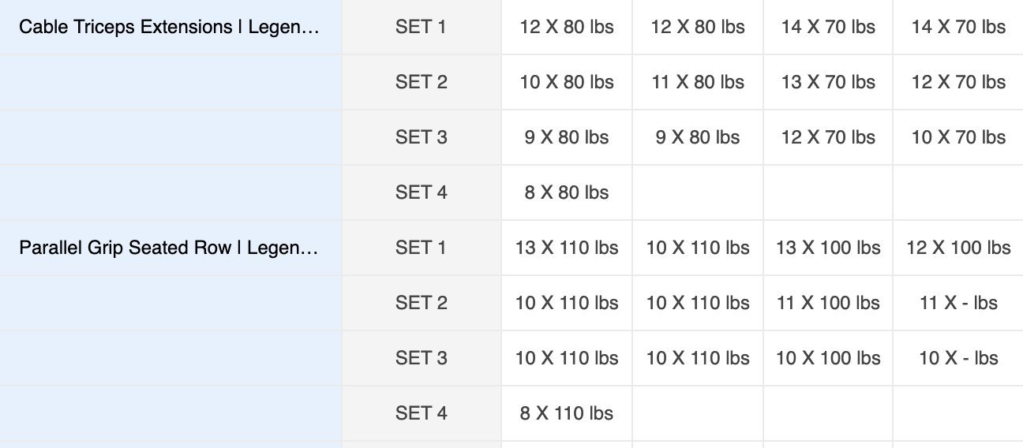Viewport: 1023px width, 448px height.
Task: Click the 13 X 110 lbs cell
Action: (567, 248)
